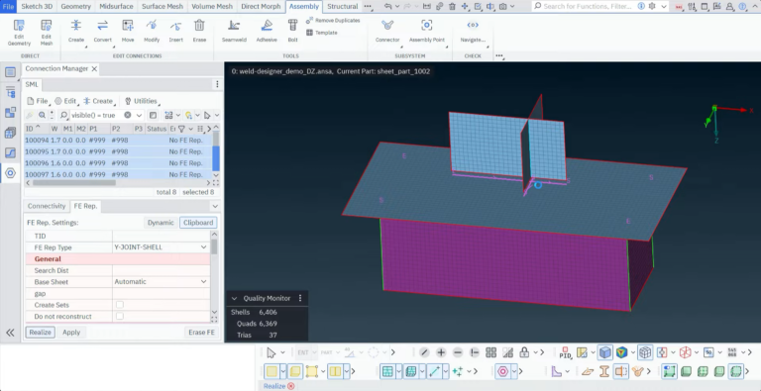Expand the search box options dropdown arrow
The height and width of the screenshot is (391, 761).
[x=664, y=6]
